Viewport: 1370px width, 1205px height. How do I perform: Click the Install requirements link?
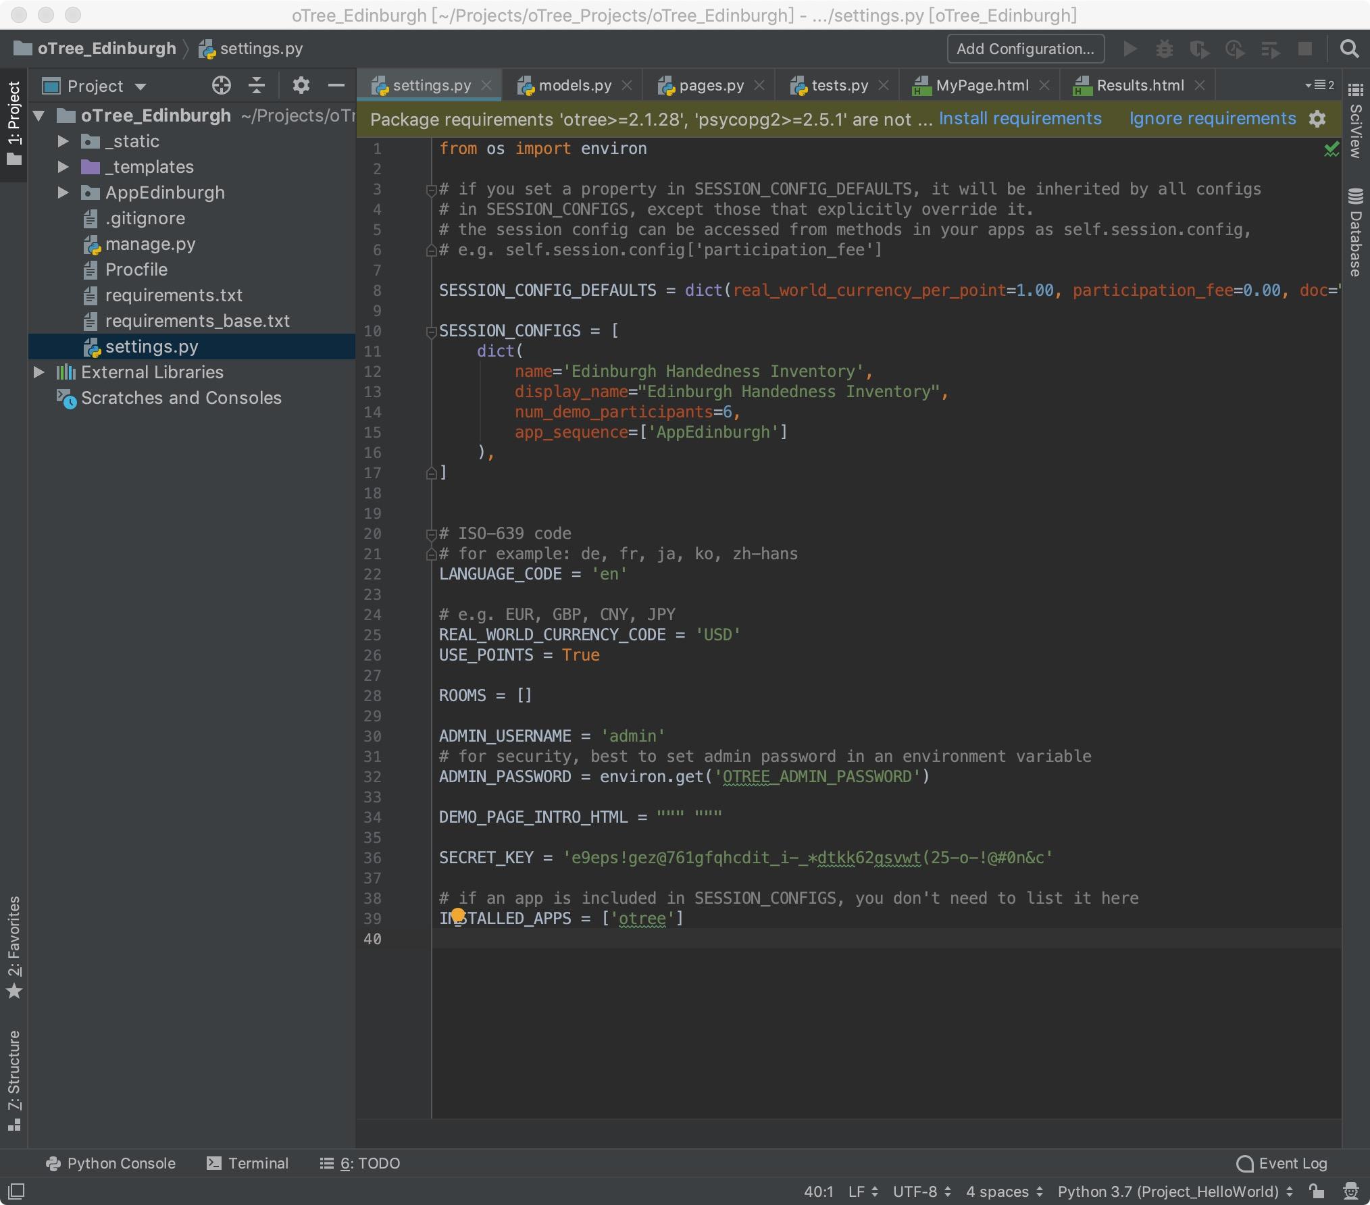(x=1020, y=118)
